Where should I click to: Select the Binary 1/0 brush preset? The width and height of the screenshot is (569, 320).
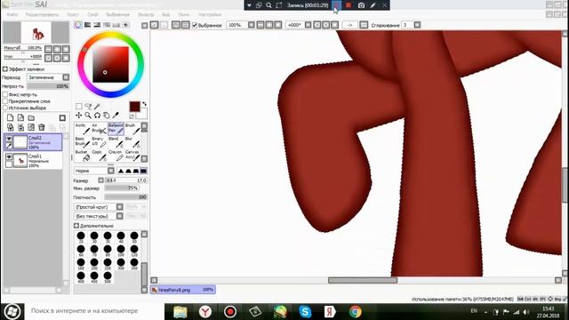pyautogui.click(x=99, y=142)
